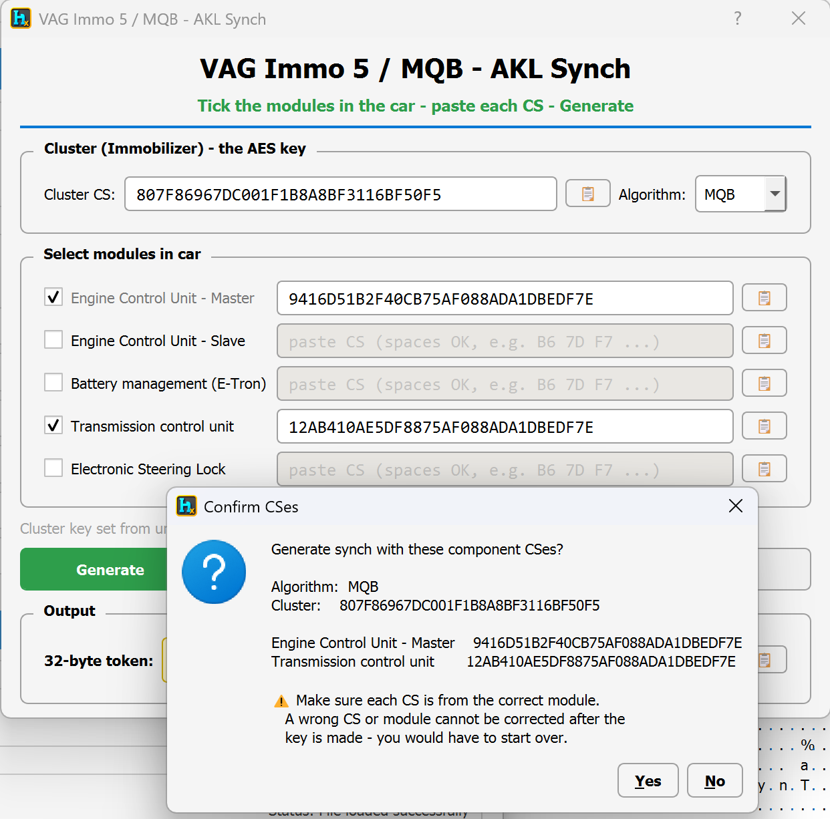830x819 pixels.
Task: Paste CS for Battery management (E-Tron)
Action: tap(764, 383)
